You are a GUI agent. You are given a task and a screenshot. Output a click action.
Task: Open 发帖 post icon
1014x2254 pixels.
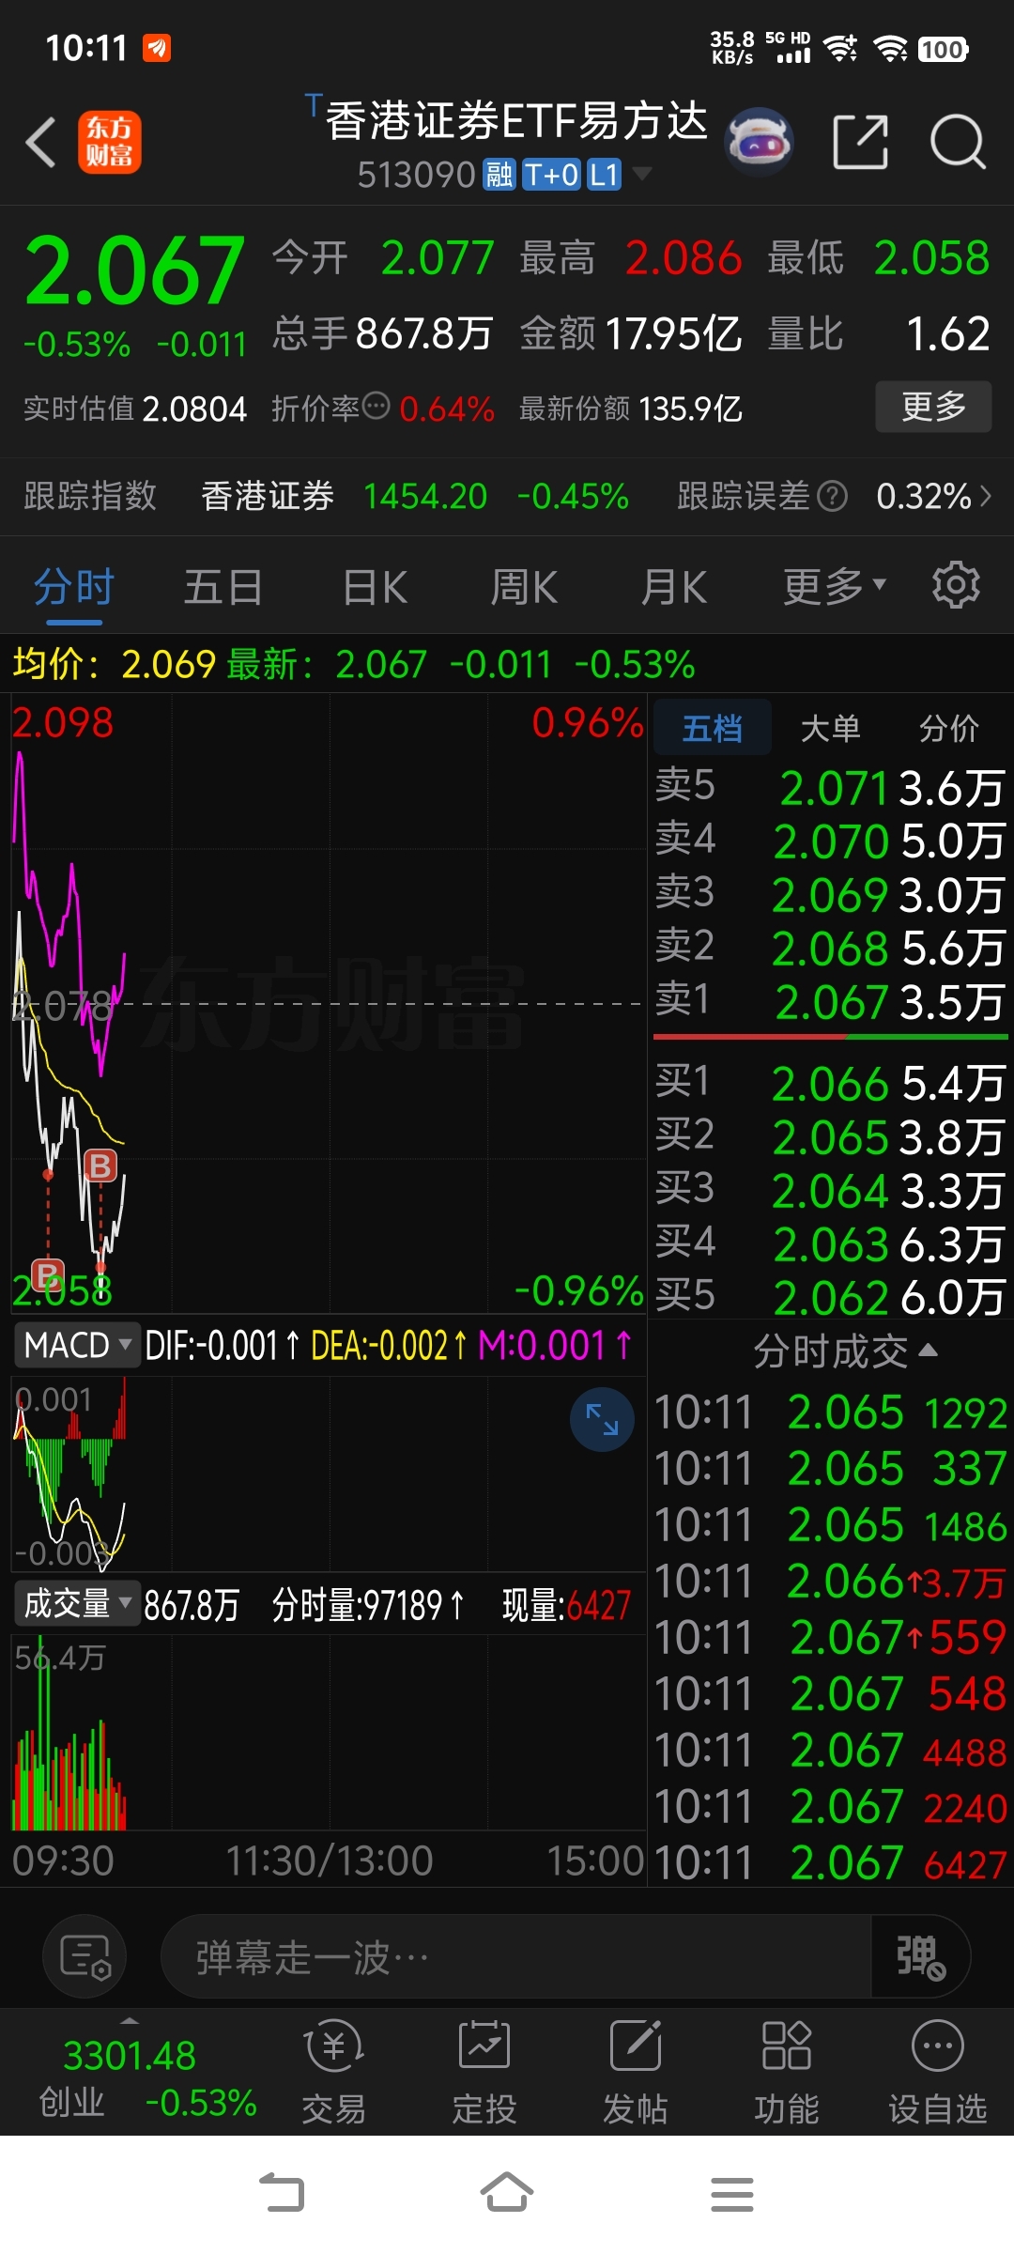pyautogui.click(x=636, y=2074)
